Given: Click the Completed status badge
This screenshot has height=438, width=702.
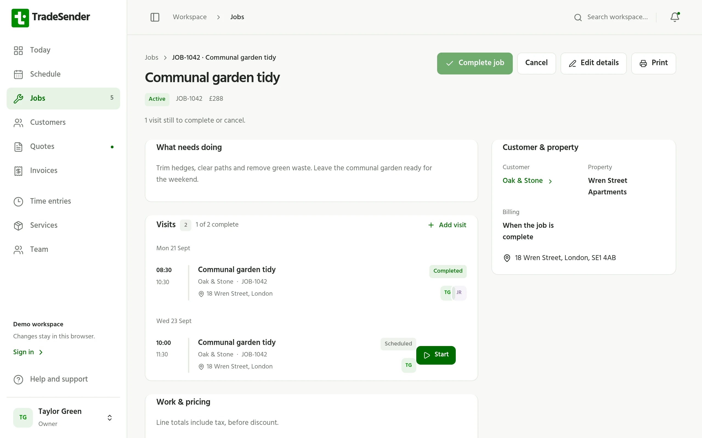Looking at the screenshot, I should [x=448, y=271].
